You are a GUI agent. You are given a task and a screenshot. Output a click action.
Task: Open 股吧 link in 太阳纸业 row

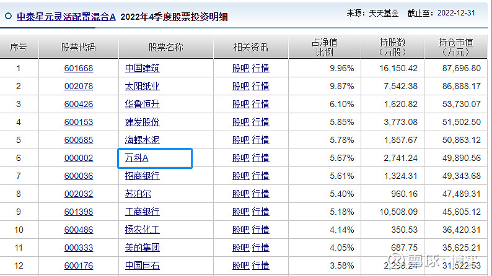240,86
